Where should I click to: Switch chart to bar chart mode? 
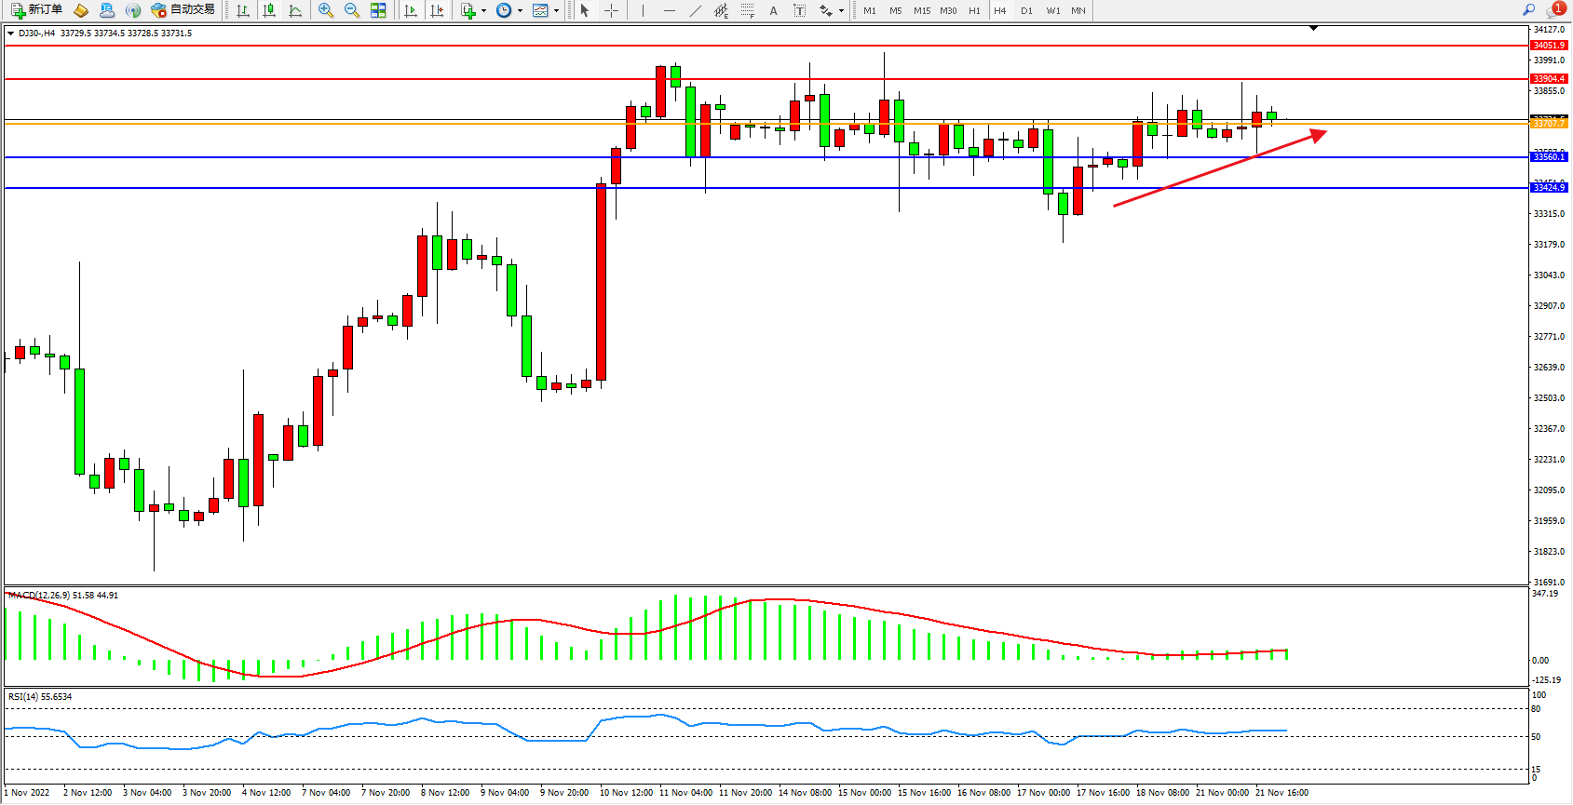[243, 10]
